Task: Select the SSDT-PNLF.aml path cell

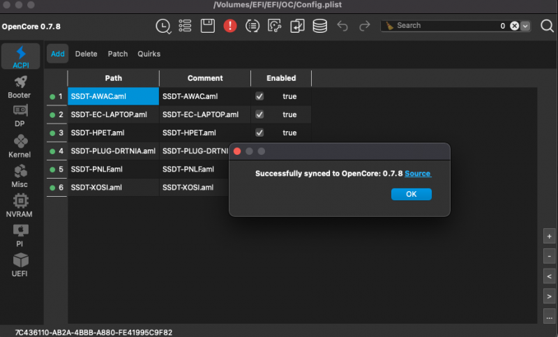Action: click(x=113, y=169)
